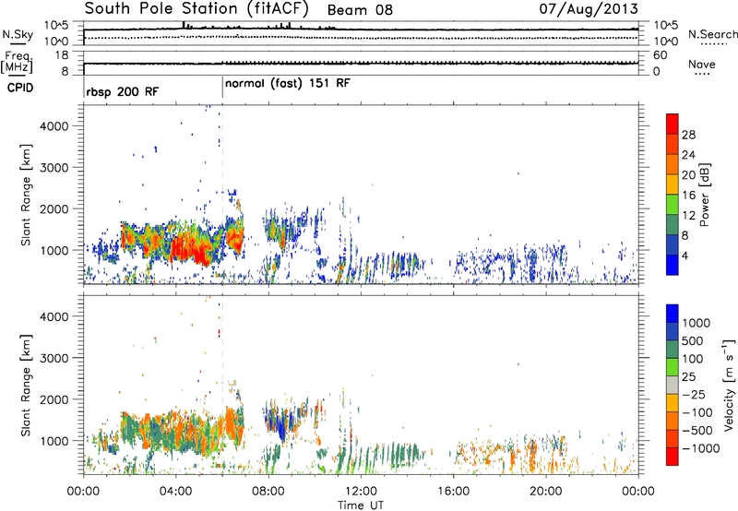Select the gray Velocity color bar segment between 25 and -25
This screenshot has height=511, width=738.
(673, 385)
